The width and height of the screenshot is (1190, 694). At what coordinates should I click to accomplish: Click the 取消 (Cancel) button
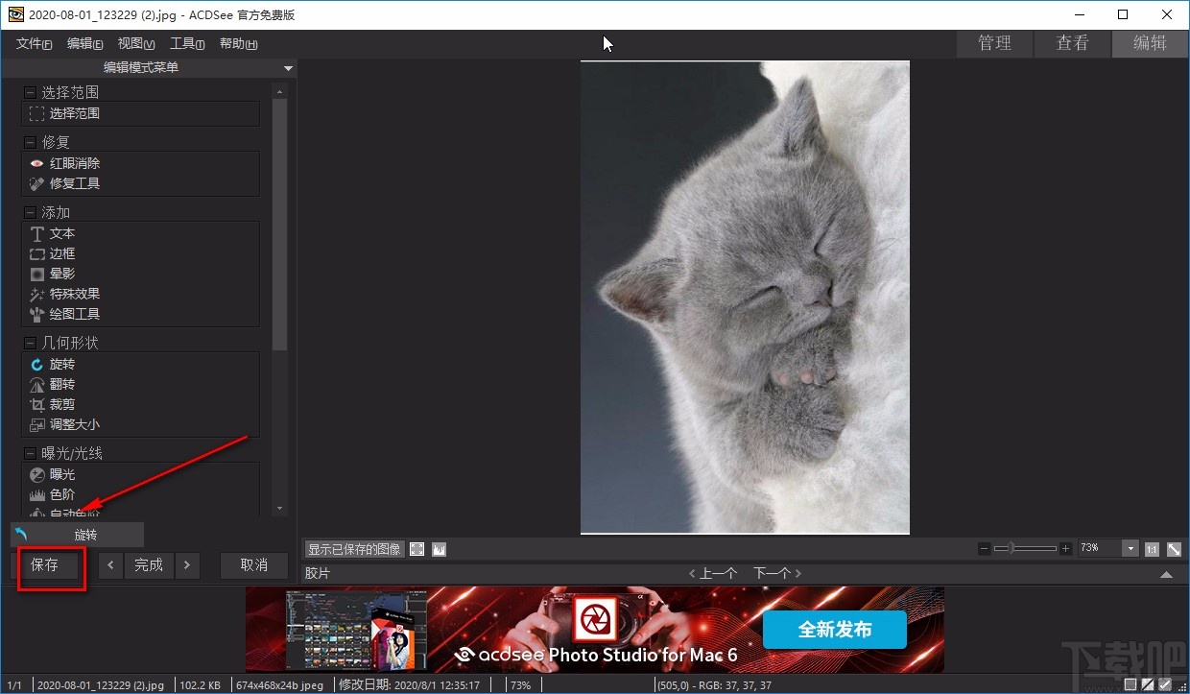(x=253, y=565)
